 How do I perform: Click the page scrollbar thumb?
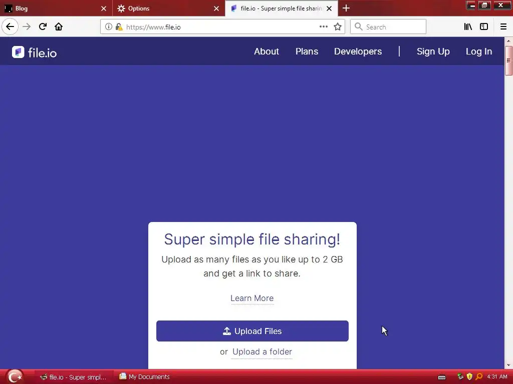click(508, 60)
